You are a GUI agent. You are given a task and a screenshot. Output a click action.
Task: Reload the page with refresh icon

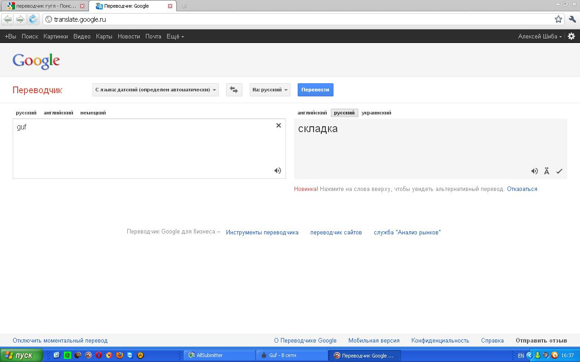point(33,19)
